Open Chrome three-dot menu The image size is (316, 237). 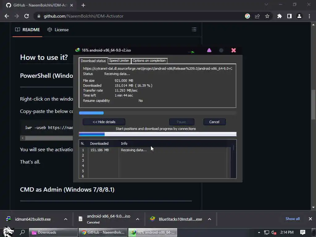[x=309, y=16]
